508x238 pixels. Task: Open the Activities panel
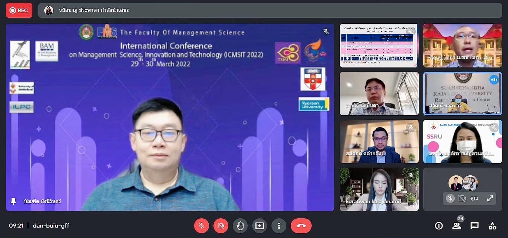coord(492,226)
